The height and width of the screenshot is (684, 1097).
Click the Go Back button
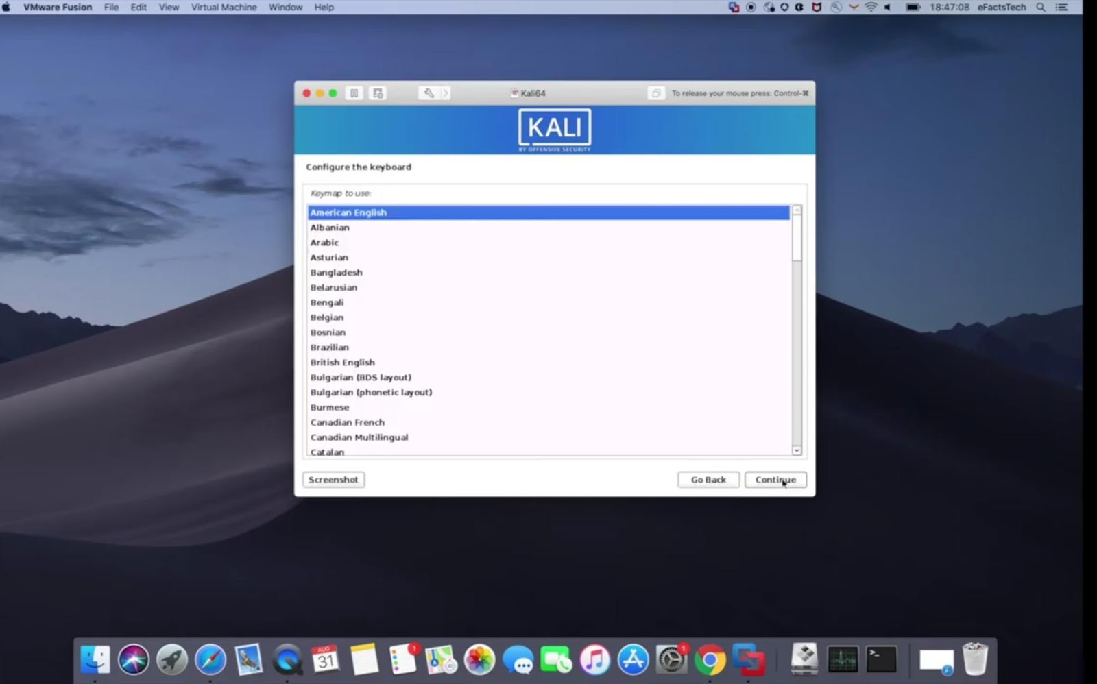pos(708,480)
